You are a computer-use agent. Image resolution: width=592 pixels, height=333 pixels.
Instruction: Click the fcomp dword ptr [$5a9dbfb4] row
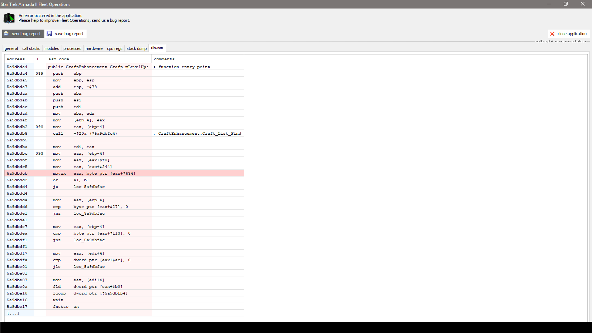click(x=124, y=293)
